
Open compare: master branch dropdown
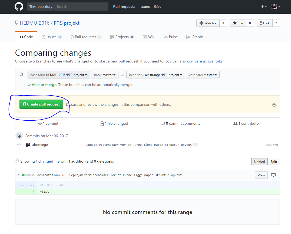coord(203,75)
